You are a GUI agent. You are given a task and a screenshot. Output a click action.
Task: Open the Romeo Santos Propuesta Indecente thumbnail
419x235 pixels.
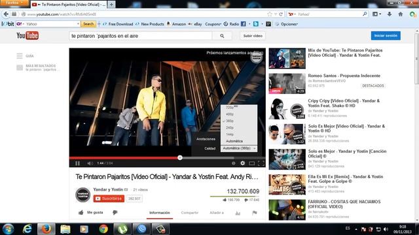pyautogui.click(x=287, y=84)
